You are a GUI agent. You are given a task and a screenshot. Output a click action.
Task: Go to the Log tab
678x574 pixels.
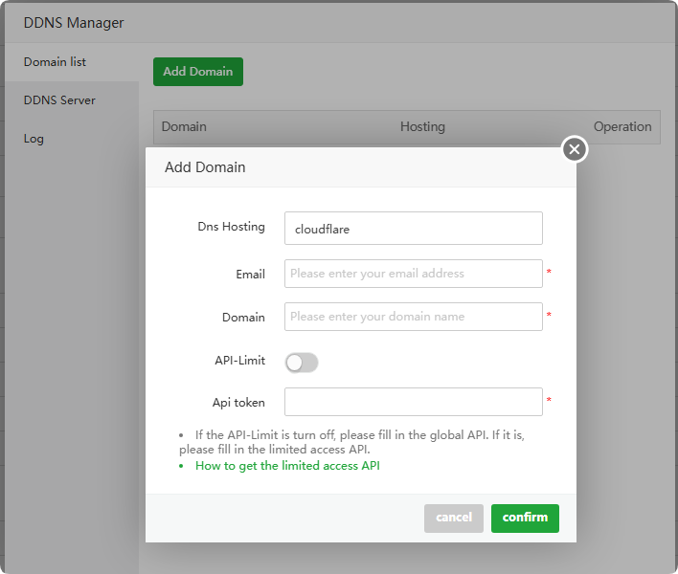(x=34, y=139)
